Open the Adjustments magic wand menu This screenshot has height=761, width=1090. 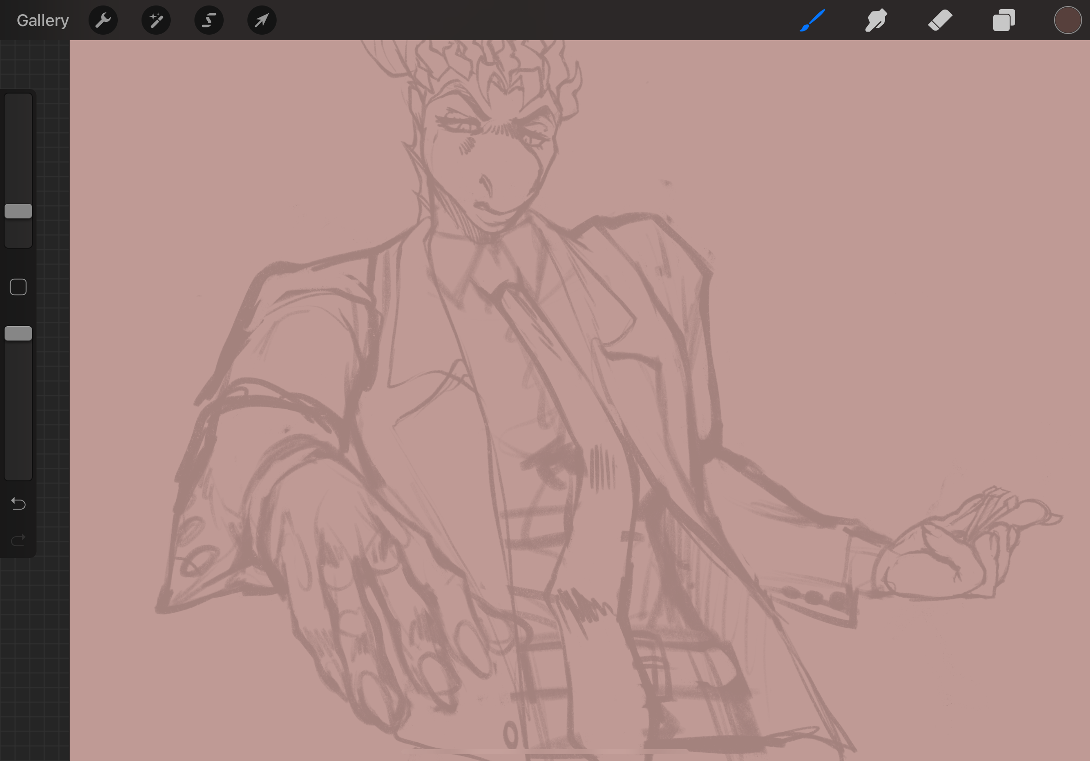[156, 21]
